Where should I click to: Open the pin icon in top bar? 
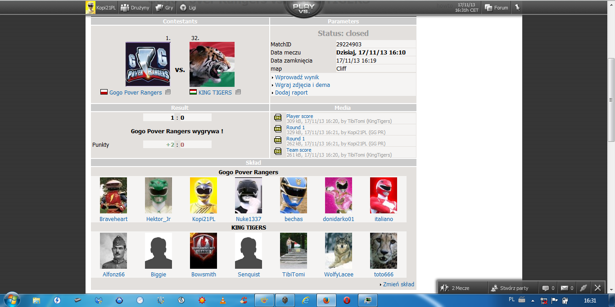[517, 7]
